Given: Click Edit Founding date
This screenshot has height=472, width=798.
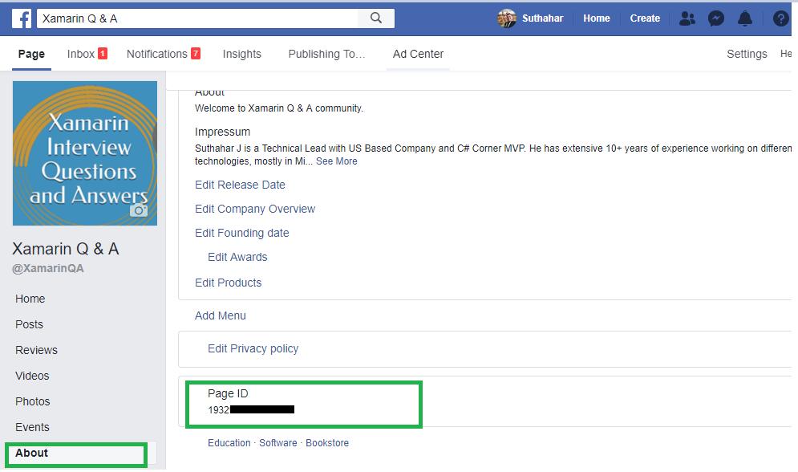Looking at the screenshot, I should [241, 234].
